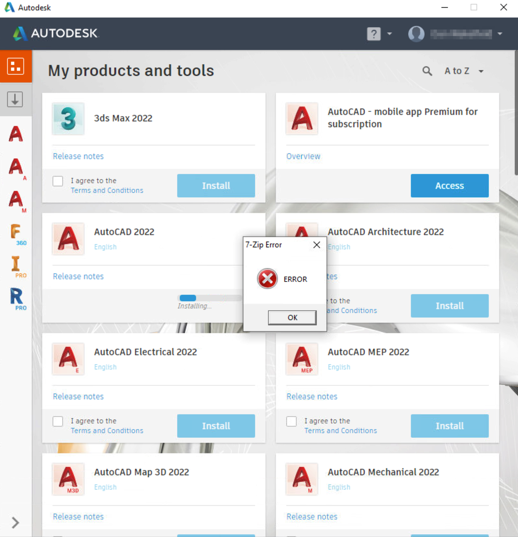The image size is (518, 537).
Task: Open the AutoCAD mobile app Overview link
Action: [303, 156]
